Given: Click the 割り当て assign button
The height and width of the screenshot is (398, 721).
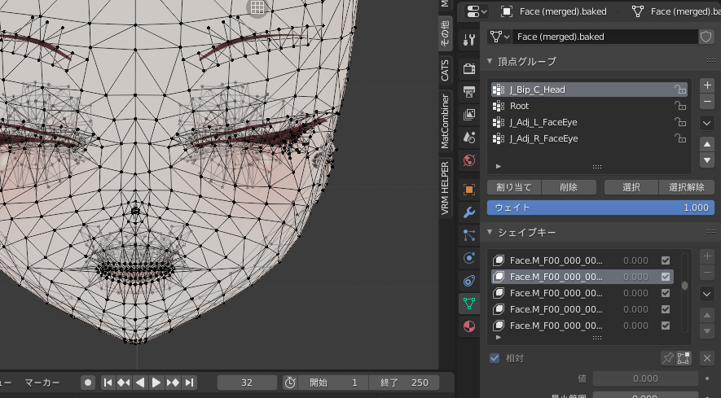Looking at the screenshot, I should point(514,187).
